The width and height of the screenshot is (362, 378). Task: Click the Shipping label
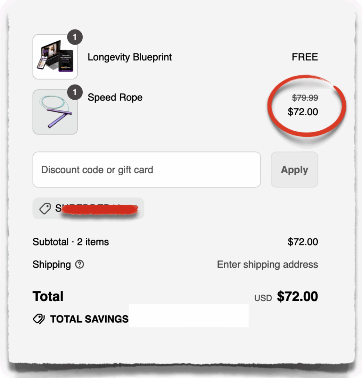(x=51, y=265)
